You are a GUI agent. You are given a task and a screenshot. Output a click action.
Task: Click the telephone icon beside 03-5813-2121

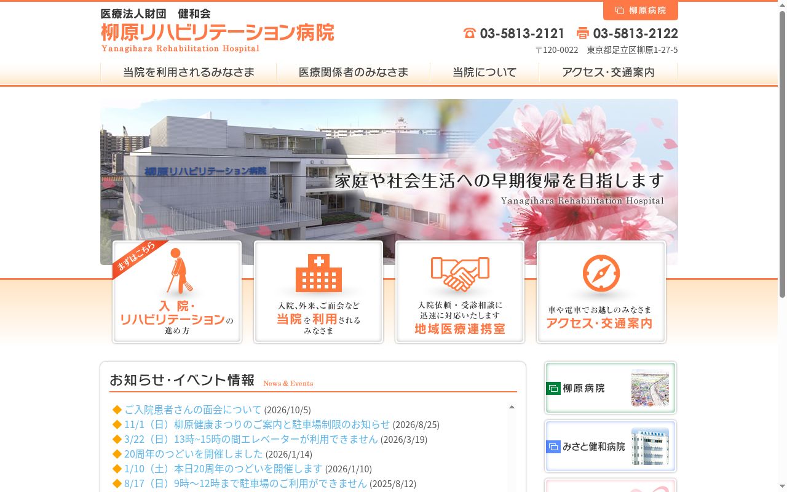tap(470, 33)
